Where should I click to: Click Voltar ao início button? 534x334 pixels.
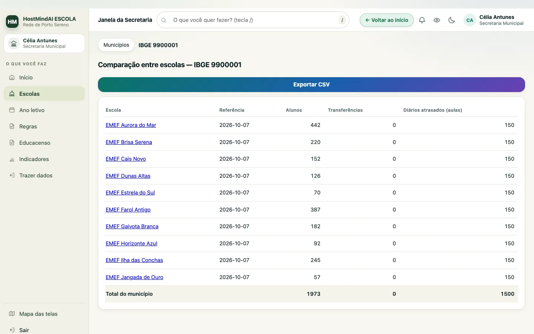[387, 20]
